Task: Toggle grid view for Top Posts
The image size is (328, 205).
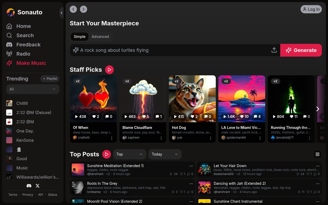Action: tap(317, 154)
